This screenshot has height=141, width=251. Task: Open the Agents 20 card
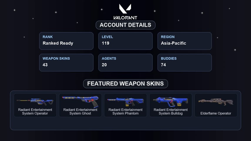click(126, 62)
